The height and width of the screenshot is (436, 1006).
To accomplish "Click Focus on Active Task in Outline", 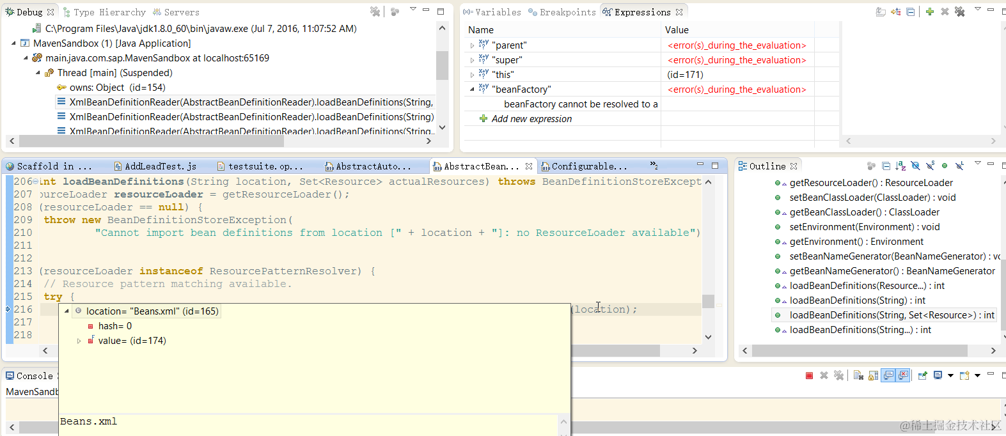I will tap(871, 166).
